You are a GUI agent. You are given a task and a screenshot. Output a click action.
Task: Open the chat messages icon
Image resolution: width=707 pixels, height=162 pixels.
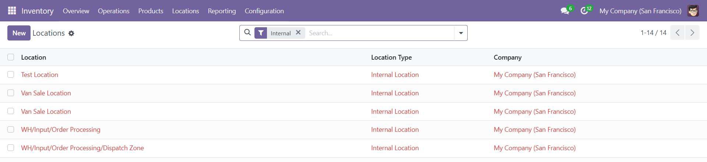(x=564, y=11)
